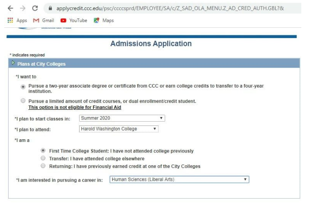The width and height of the screenshot is (309, 208).
Task: Choose First Time College Student option
Action: click(x=42, y=151)
